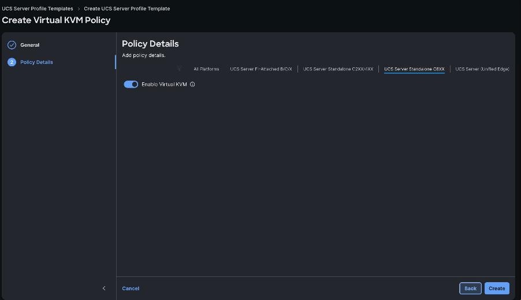
Task: Open Create UCS Server Profile Template breadcrumb
Action: click(127, 9)
